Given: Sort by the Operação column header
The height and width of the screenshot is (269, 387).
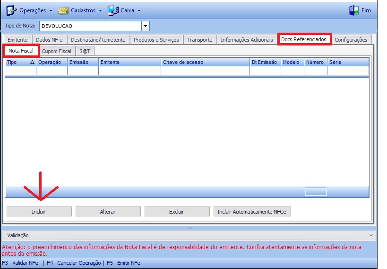Looking at the screenshot, I should tap(52, 62).
